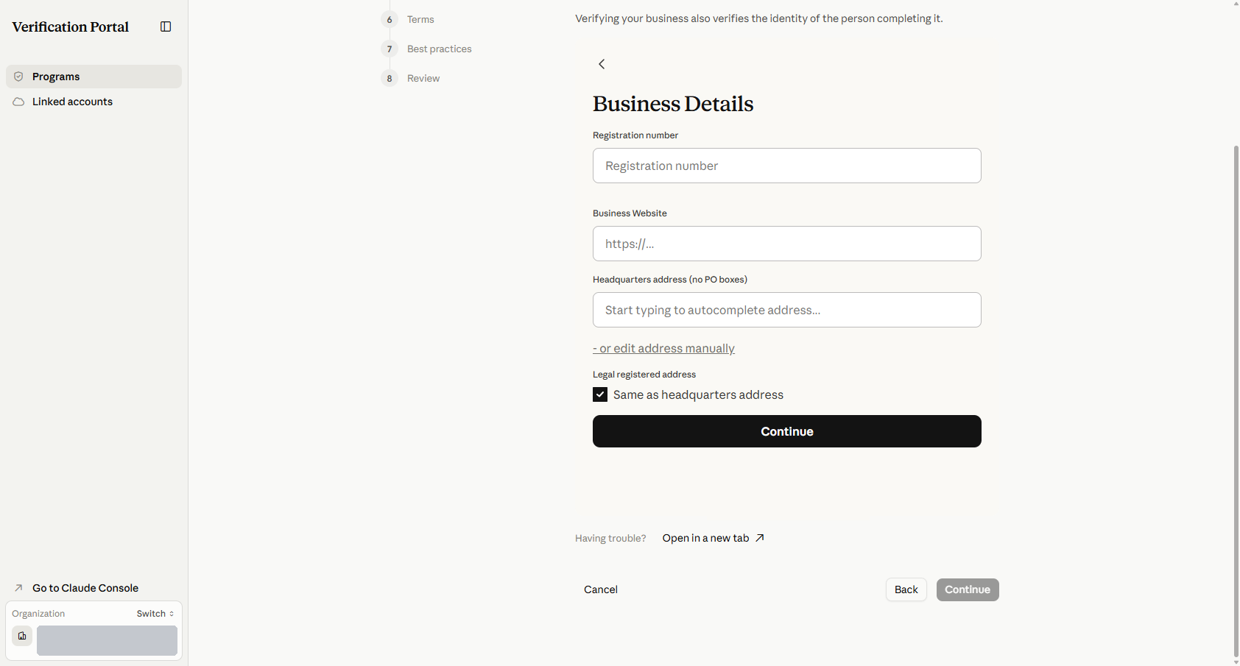This screenshot has height=666, width=1240.
Task: Go to step 6 Terms
Action: (x=409, y=19)
